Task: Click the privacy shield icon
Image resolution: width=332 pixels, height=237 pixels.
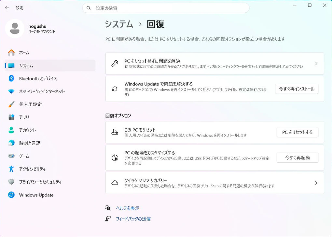Action: point(11,182)
